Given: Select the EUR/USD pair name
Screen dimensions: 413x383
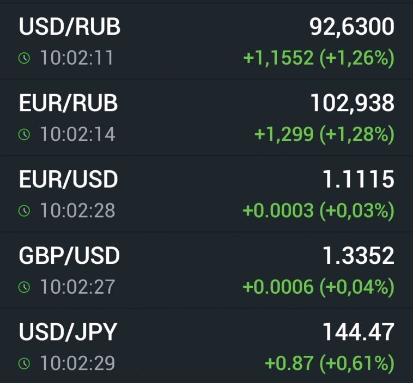Looking at the screenshot, I should 68,180.
